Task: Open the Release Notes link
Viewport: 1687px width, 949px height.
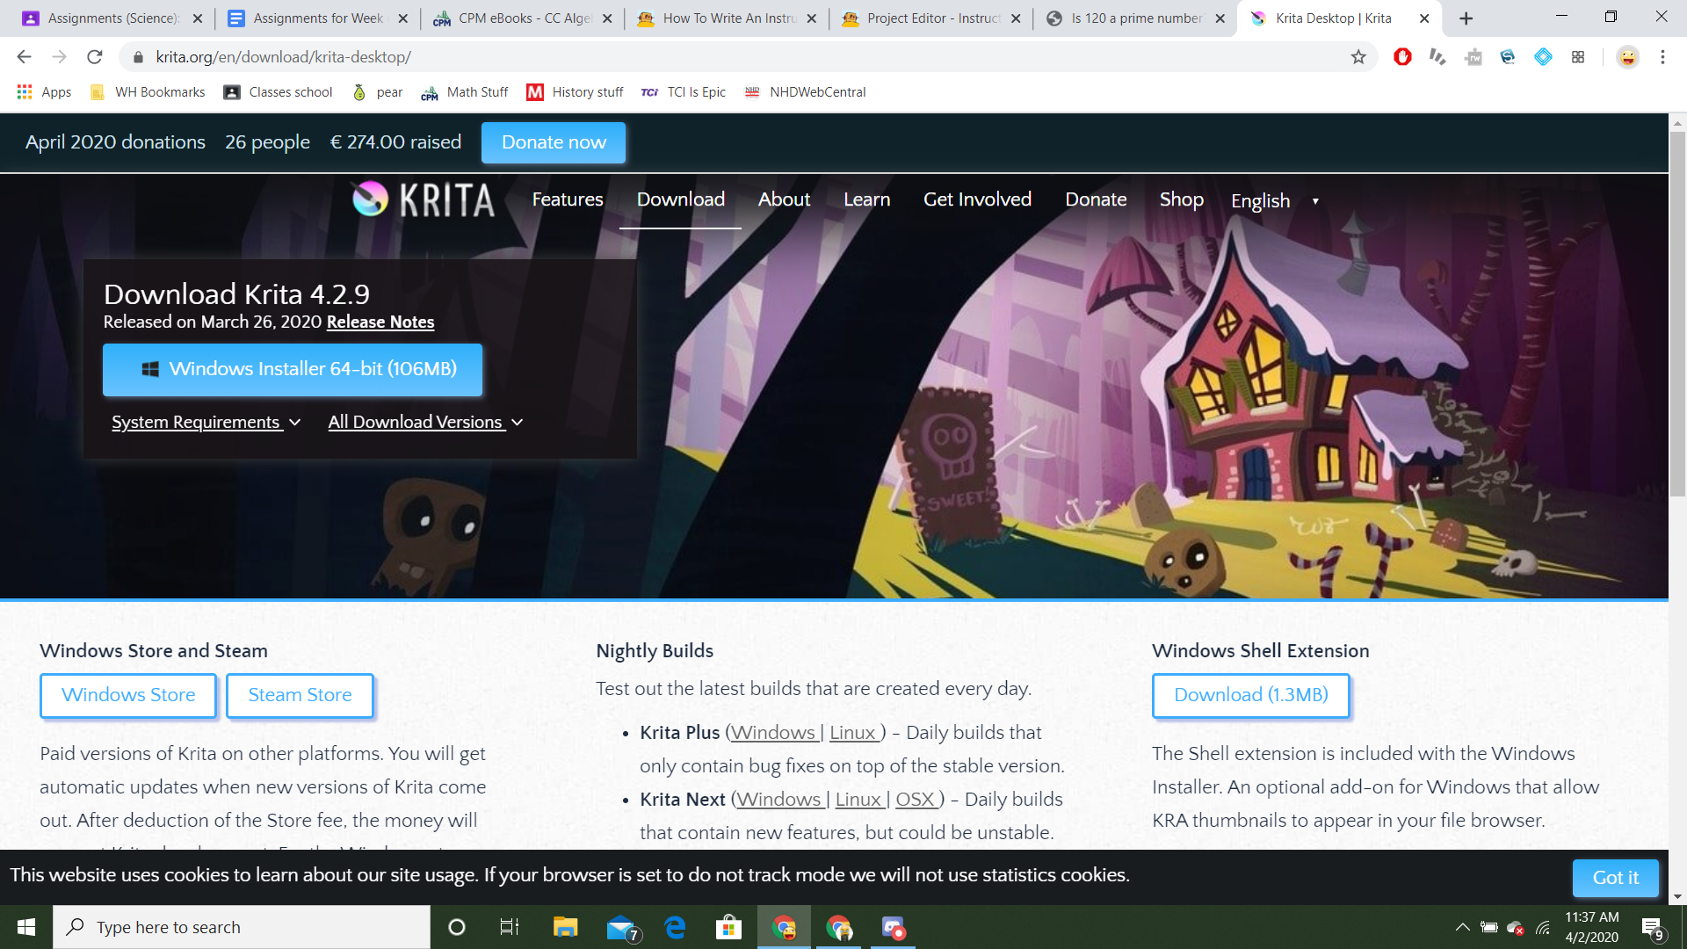Action: (x=380, y=322)
